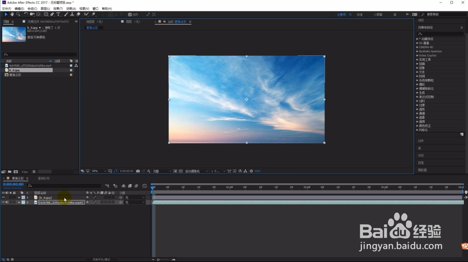Expand the Video Copilot effects category

pos(417,56)
